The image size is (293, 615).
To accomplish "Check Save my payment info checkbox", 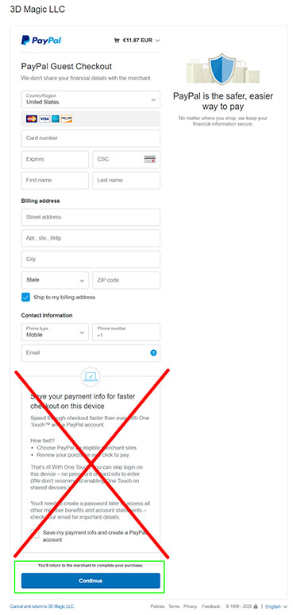I will [x=35, y=533].
